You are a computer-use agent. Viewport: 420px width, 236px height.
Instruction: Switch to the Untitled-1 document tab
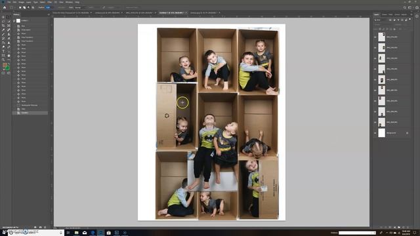[171, 13]
